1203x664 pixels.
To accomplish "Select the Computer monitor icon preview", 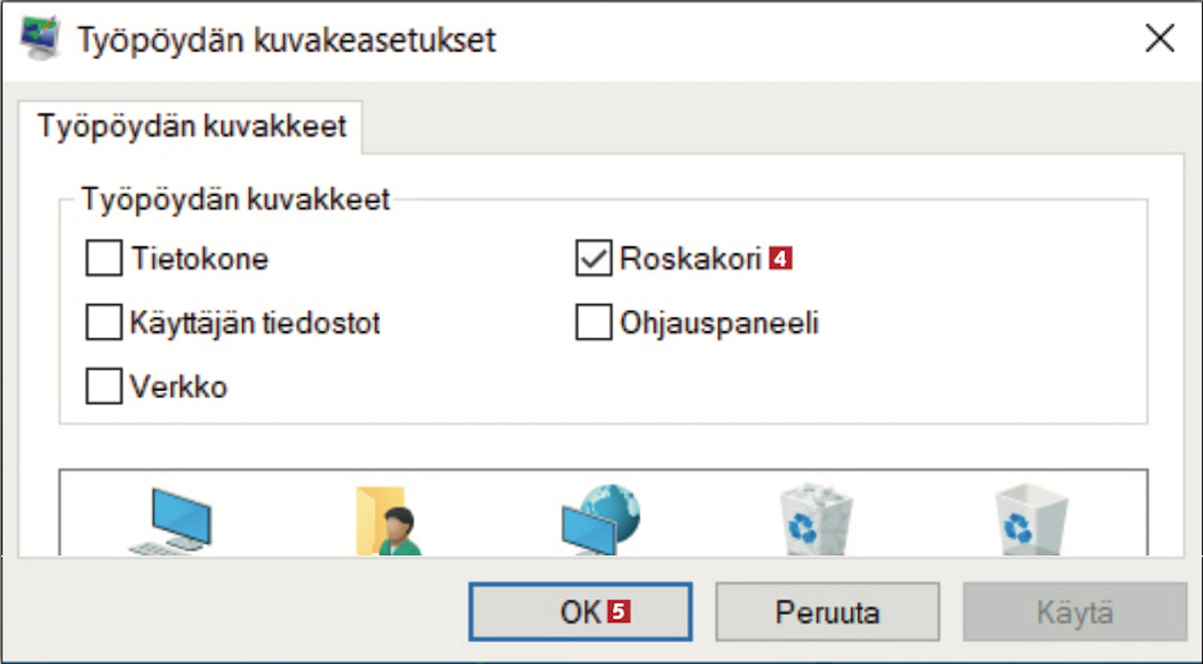I will (171, 520).
